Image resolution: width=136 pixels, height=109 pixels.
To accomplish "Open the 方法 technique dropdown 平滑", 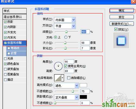I will click(x=65, y=26).
